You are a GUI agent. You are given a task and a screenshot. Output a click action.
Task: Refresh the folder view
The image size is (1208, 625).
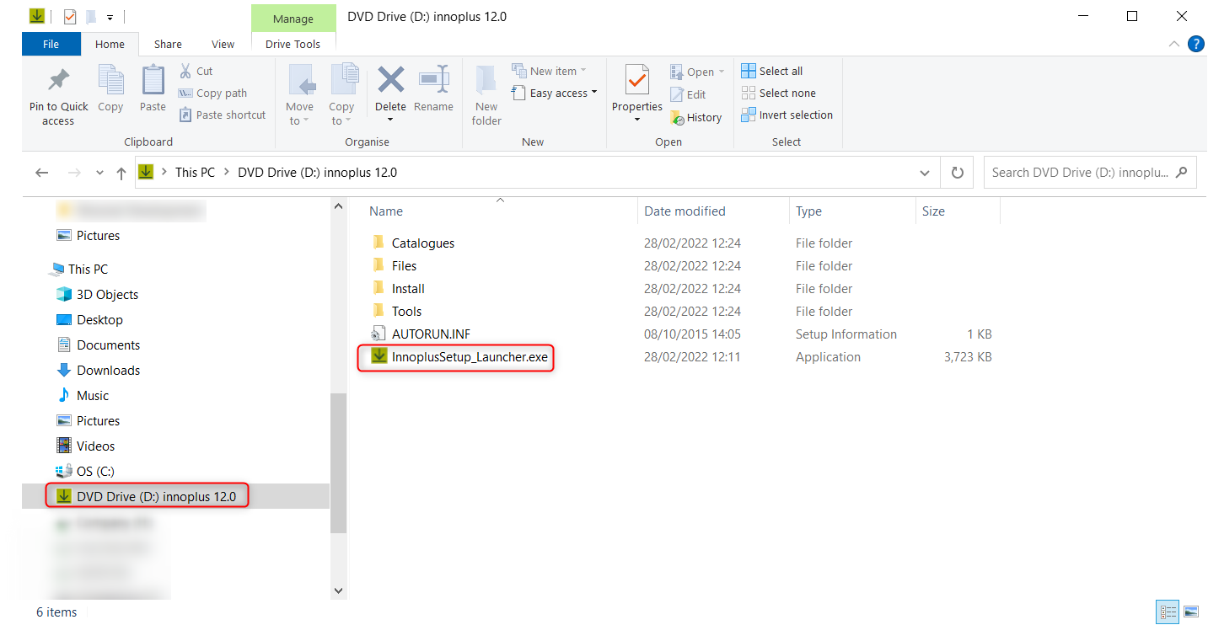click(x=957, y=172)
